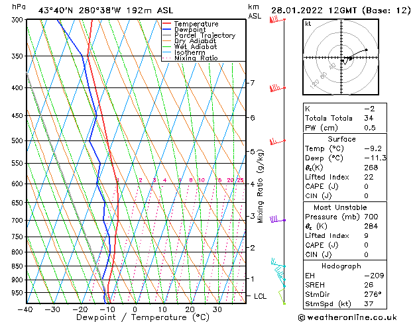
Task: Click the red wind barb at 400 hPa
Action: [277, 88]
